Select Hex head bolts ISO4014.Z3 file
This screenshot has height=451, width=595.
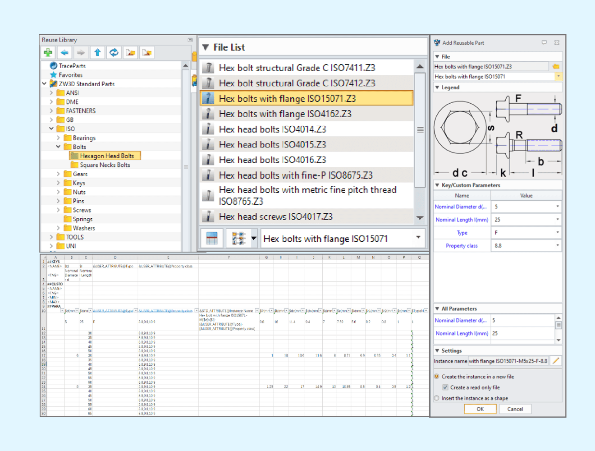pos(272,129)
